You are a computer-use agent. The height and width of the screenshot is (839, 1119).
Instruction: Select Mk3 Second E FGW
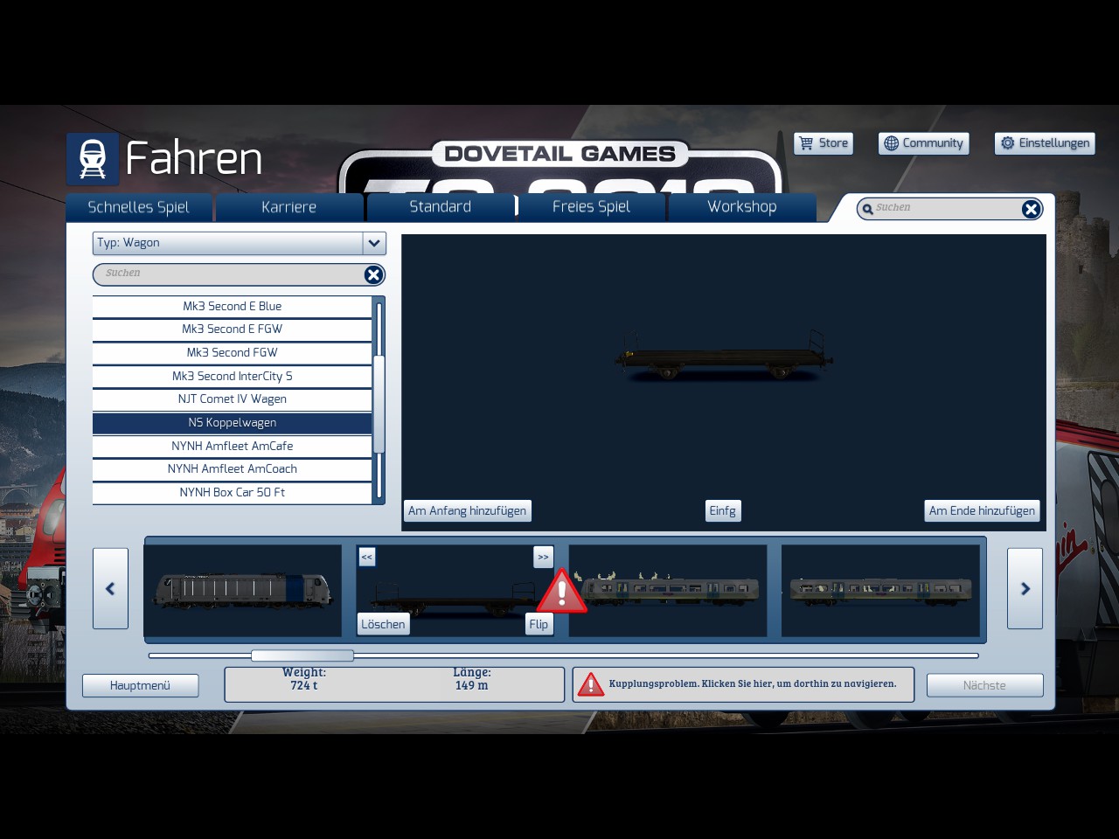tap(233, 329)
